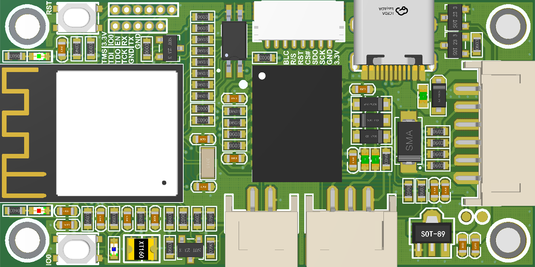Viewport: 535px width, 267px height.
Task: Select the blue LED beside XT160
Action: tap(114, 249)
